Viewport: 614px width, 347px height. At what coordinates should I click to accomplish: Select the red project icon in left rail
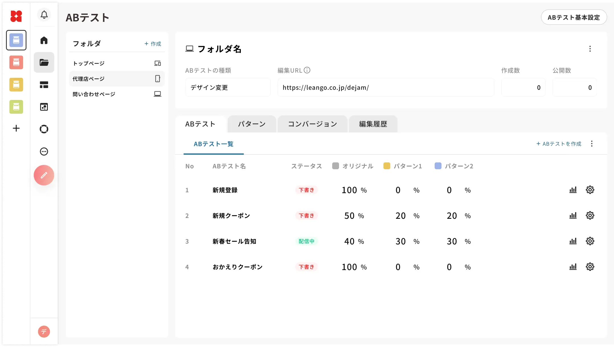(16, 62)
